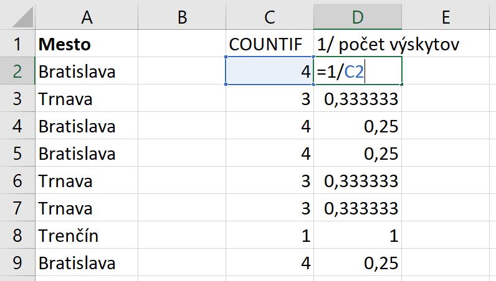This screenshot has width=496, height=281.
Task: Click the bold Mesto header cell
Action: tap(87, 44)
